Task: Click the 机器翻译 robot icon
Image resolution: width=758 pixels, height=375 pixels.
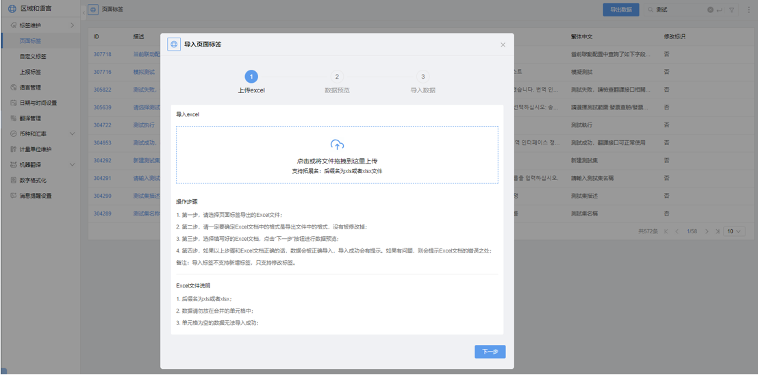Action: tap(14, 165)
